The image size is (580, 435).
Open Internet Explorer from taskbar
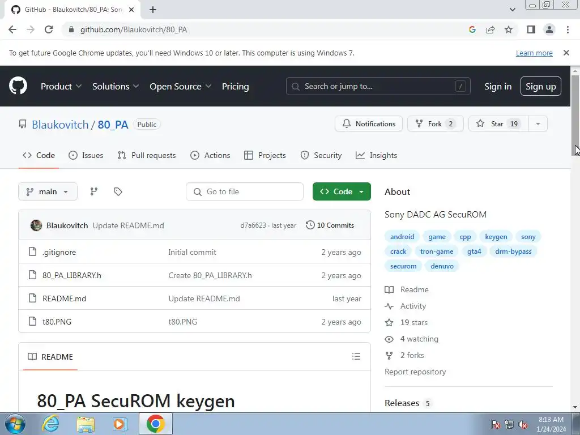[x=50, y=424]
